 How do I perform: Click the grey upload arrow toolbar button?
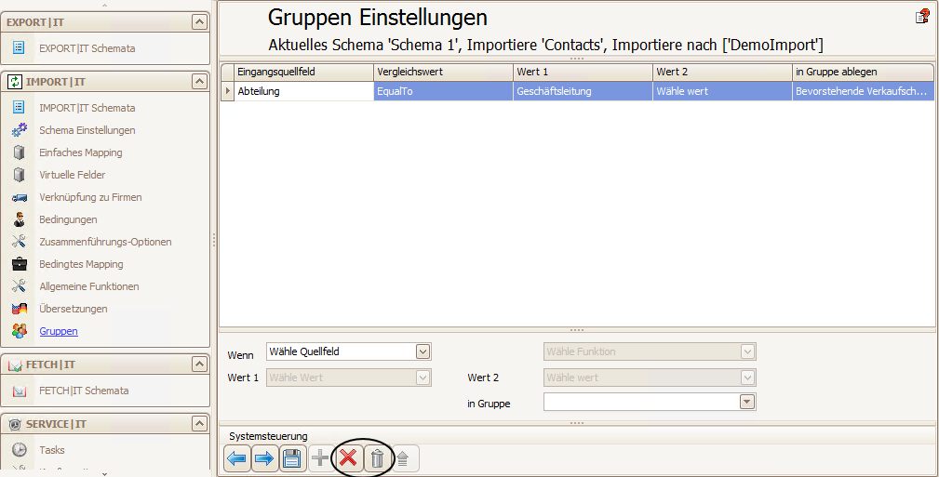pos(404,459)
